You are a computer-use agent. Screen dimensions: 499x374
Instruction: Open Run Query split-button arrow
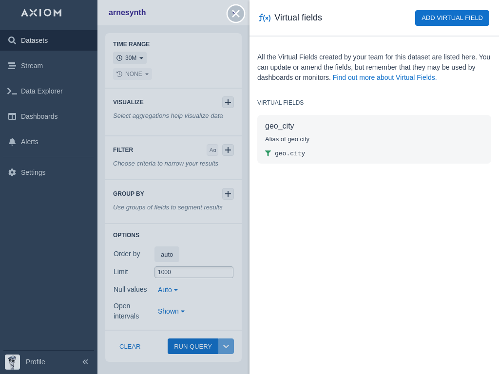226,346
